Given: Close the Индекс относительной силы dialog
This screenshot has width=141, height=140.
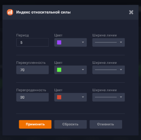Looking at the screenshot, I should pos(131,12).
